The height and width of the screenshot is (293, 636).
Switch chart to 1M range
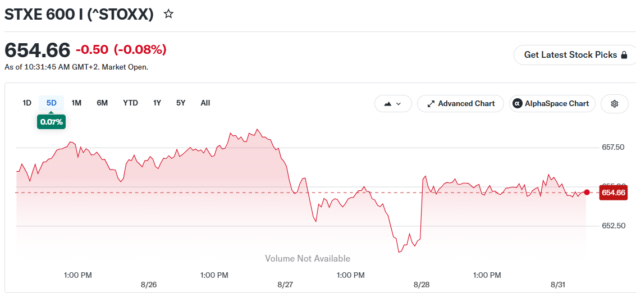(76, 103)
